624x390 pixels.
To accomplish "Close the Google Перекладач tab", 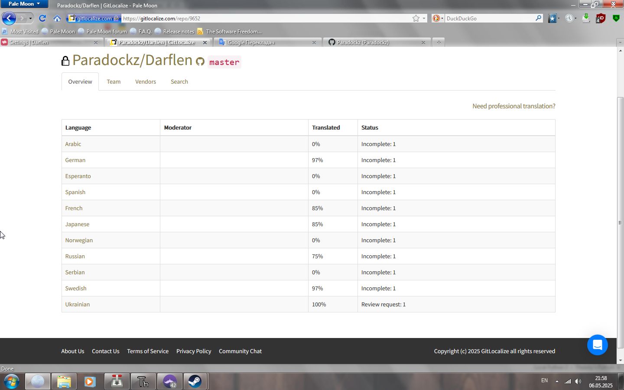I will 314,42.
